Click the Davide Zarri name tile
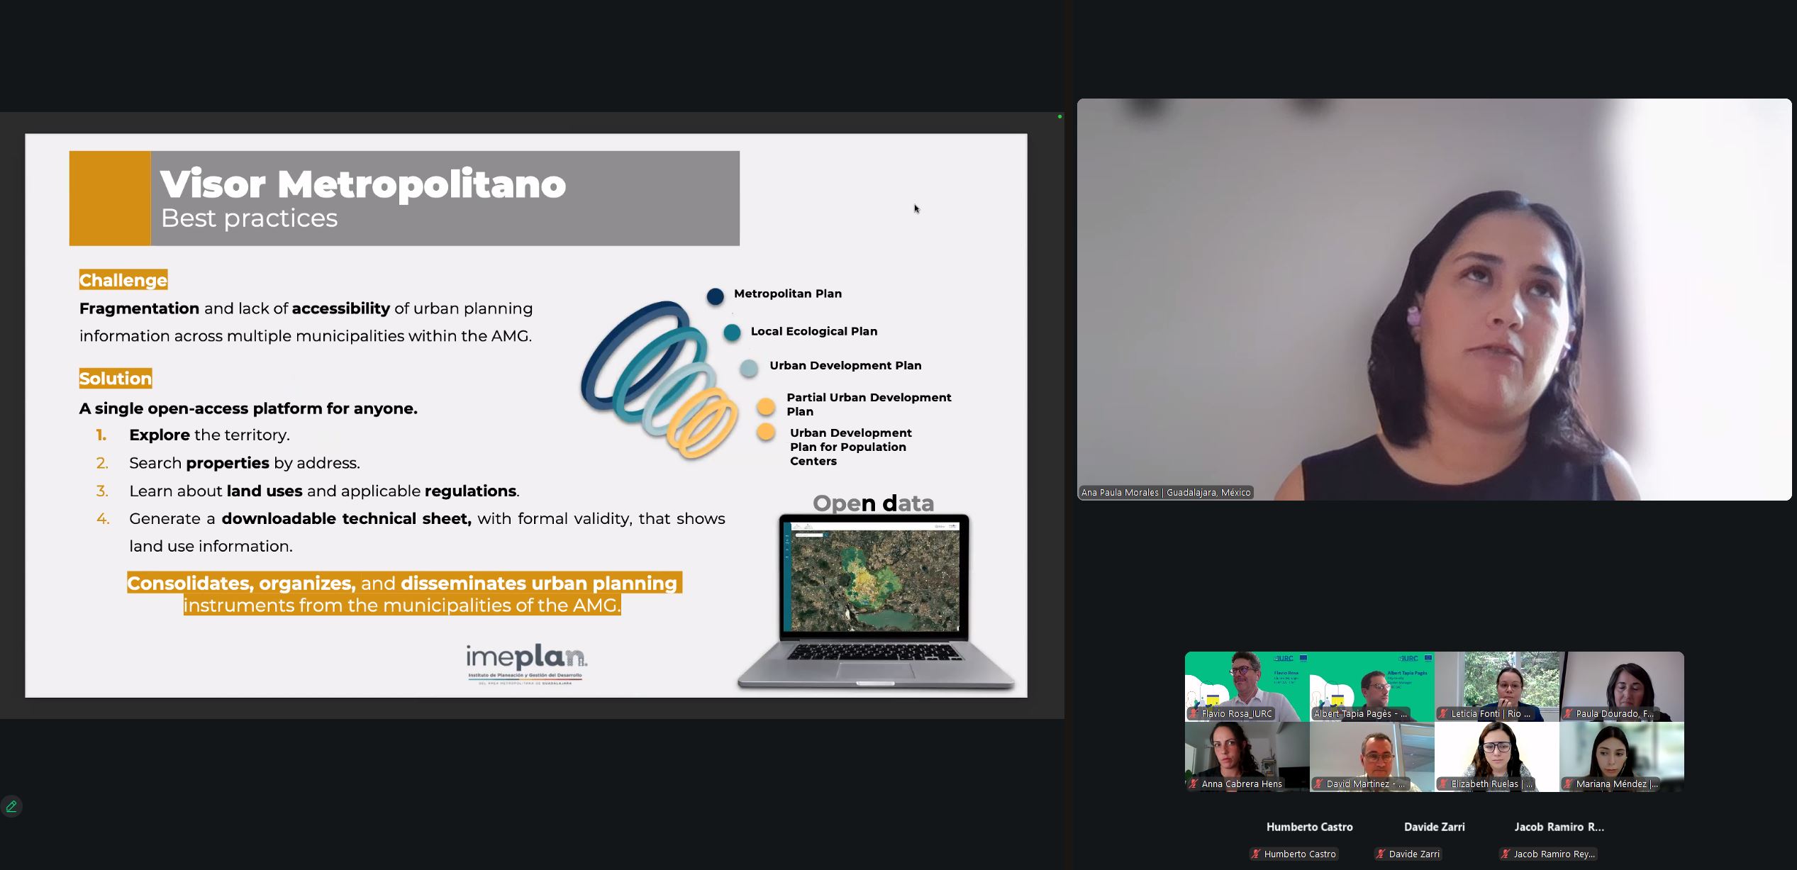The height and width of the screenshot is (870, 1797). 1434,827
